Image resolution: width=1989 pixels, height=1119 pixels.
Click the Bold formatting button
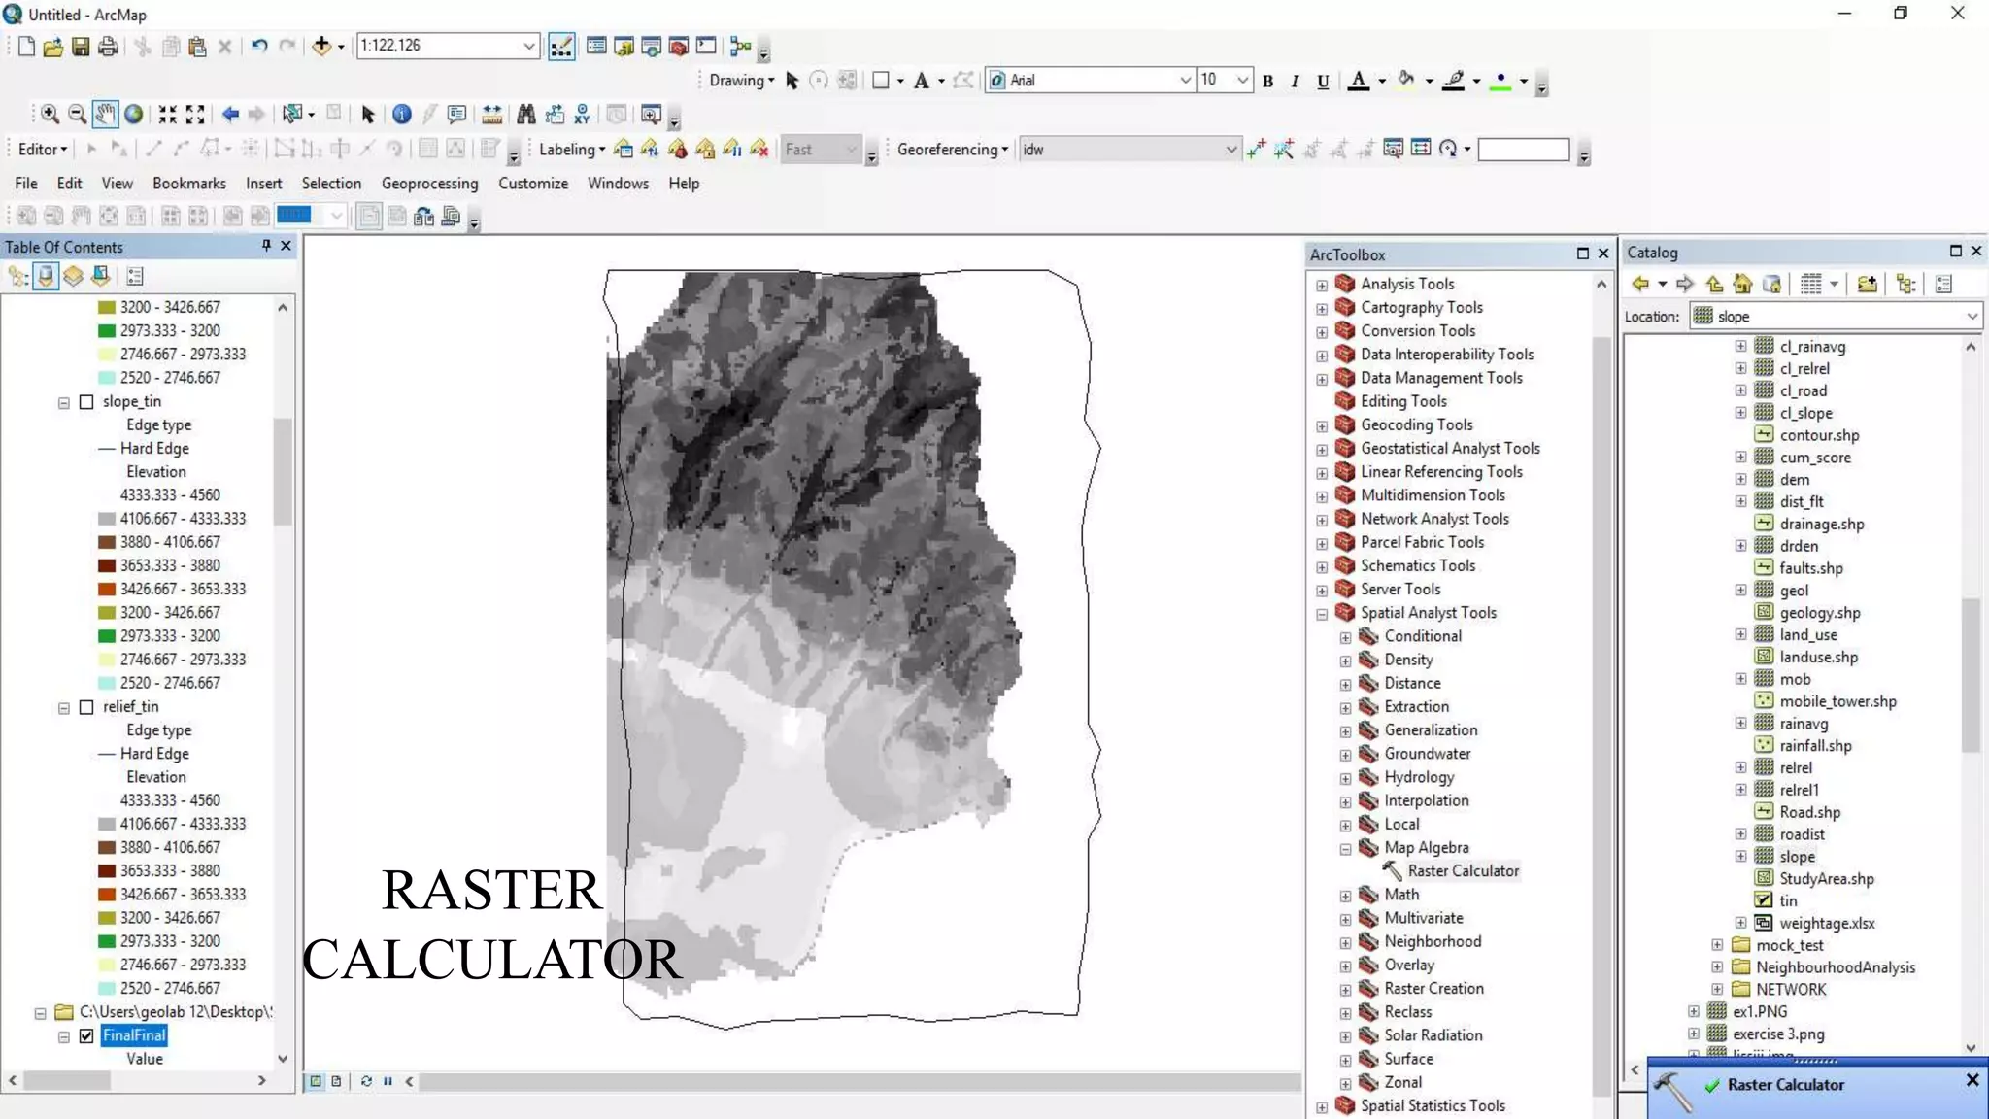tap(1267, 82)
